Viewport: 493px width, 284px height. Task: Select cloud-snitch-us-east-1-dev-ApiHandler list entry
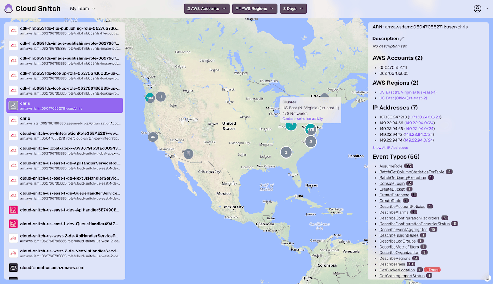69,210
